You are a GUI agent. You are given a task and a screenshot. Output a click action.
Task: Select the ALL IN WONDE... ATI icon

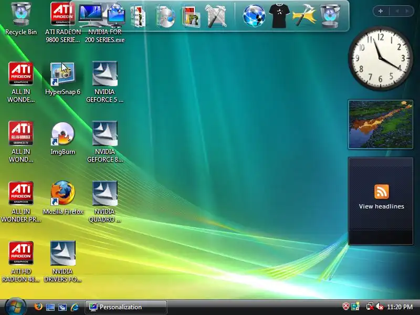[x=21, y=82]
